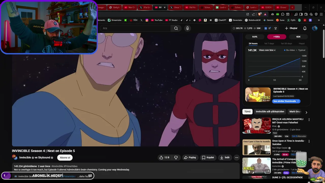
Task: Switch to the ELRON browser tab
Action: [x=266, y=7]
